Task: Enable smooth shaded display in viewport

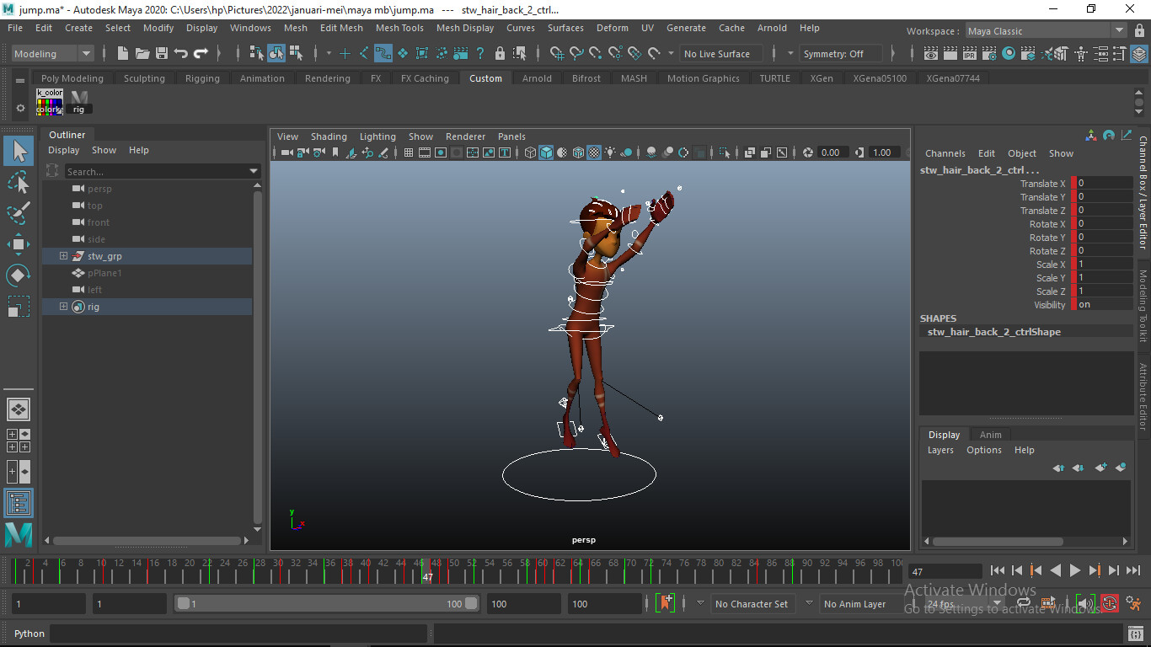Action: pos(547,152)
